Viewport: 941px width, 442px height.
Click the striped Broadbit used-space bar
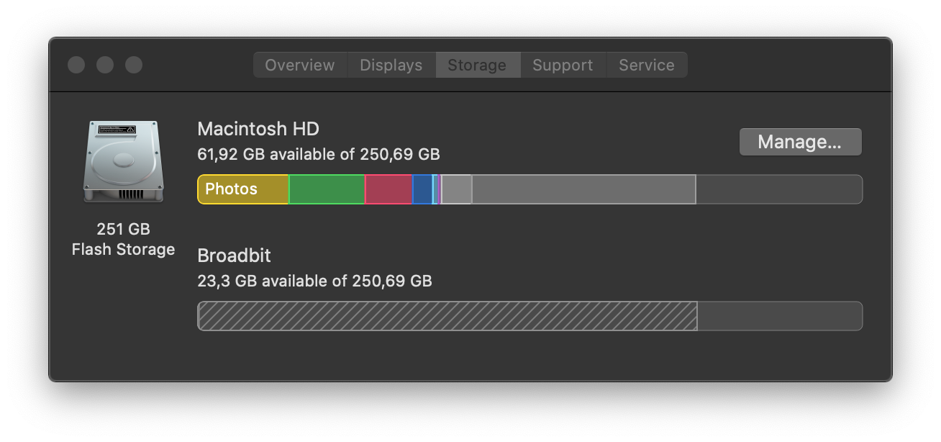(447, 316)
